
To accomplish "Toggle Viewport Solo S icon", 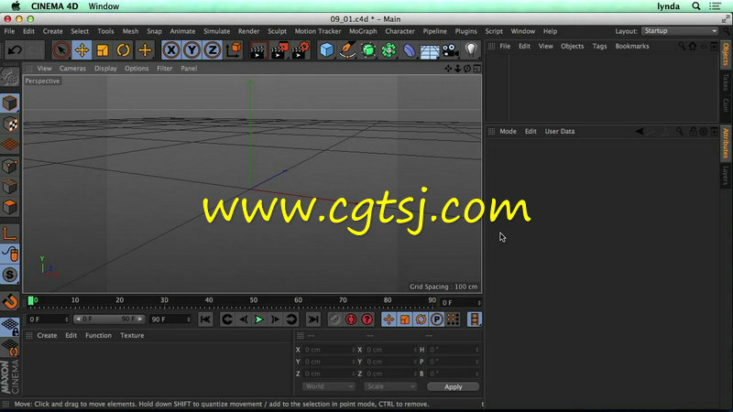I will coord(10,275).
